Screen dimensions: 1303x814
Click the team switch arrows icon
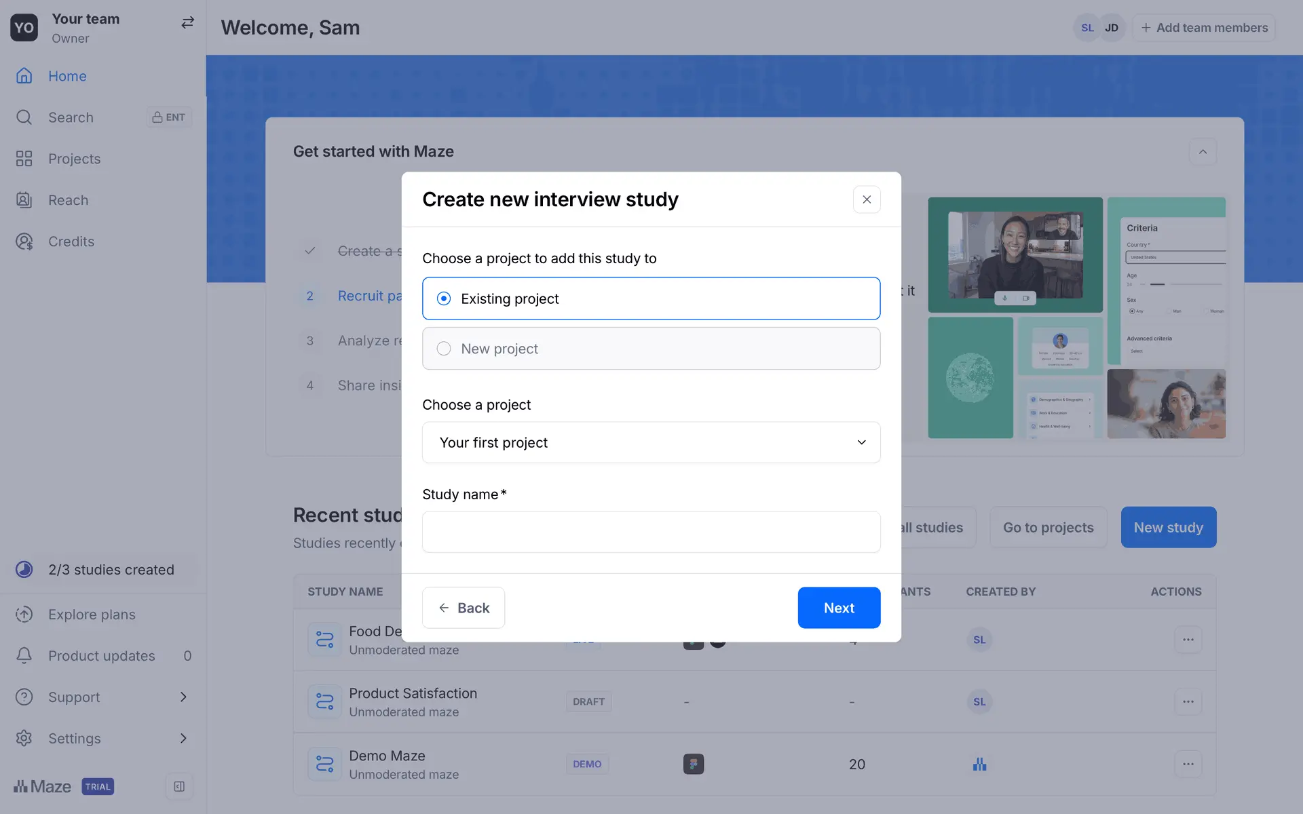187,23
